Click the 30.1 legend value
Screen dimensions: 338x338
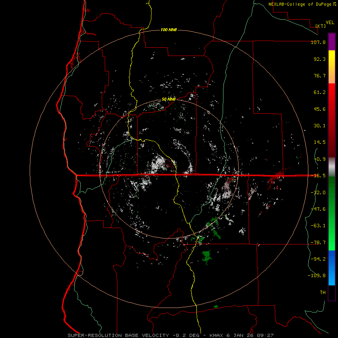pyautogui.click(x=320, y=126)
